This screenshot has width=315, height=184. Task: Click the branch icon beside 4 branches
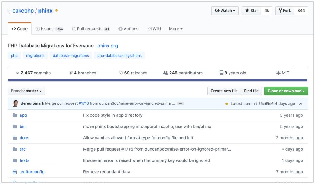71,73
